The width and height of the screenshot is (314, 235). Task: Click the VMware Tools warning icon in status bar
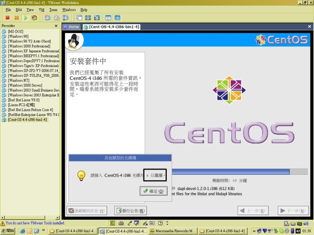tap(3, 223)
